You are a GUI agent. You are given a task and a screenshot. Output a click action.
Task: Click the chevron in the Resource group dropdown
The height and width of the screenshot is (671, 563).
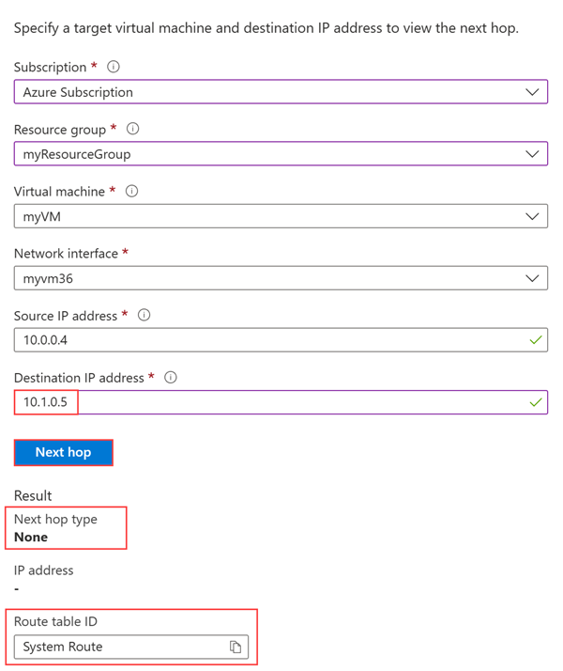[x=532, y=154]
